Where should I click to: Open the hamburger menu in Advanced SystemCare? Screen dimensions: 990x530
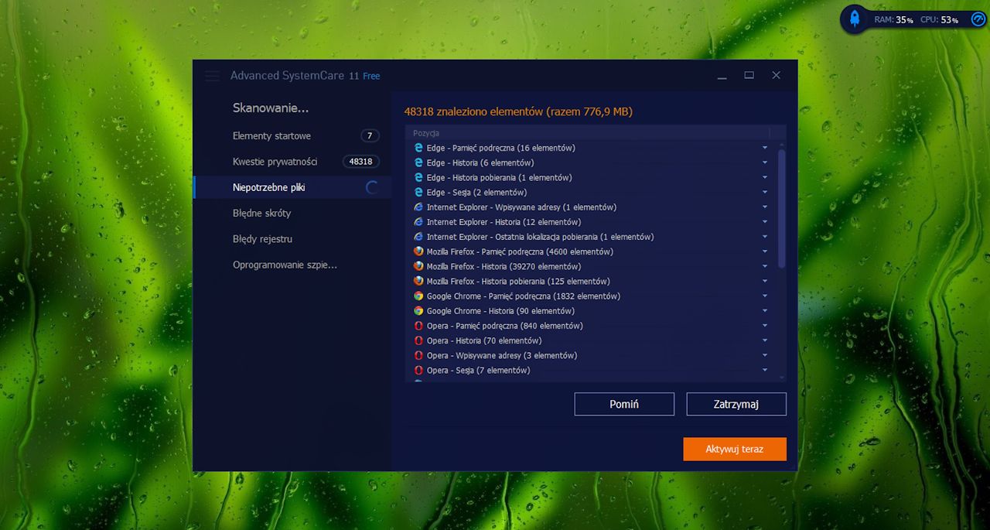(213, 76)
